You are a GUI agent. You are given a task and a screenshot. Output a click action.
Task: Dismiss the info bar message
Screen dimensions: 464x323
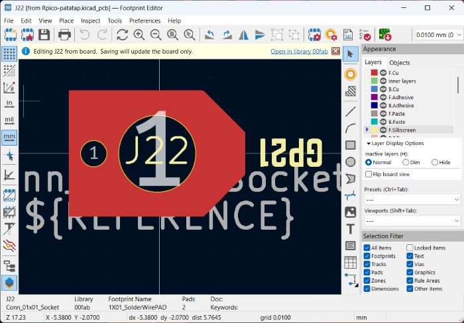click(x=335, y=51)
